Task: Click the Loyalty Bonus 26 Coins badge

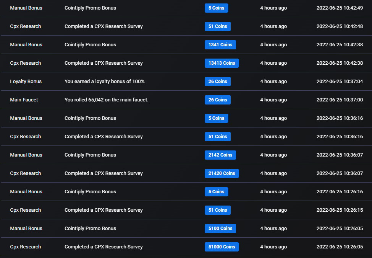Action: click(218, 82)
